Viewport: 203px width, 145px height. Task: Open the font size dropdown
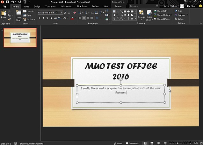click(62, 12)
